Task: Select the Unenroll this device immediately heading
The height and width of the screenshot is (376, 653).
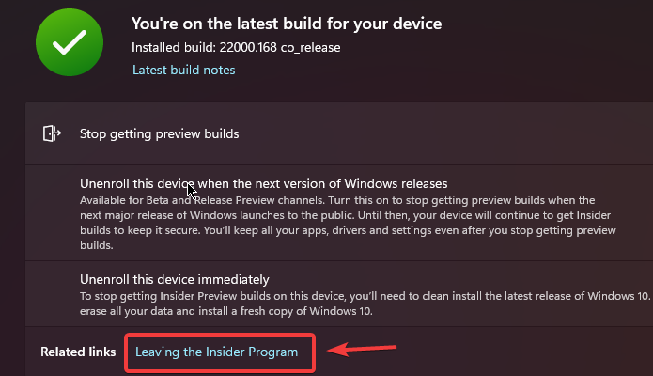Action: click(x=175, y=279)
